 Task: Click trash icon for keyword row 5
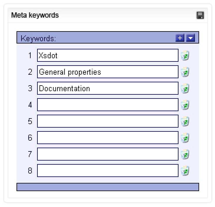coord(185,121)
